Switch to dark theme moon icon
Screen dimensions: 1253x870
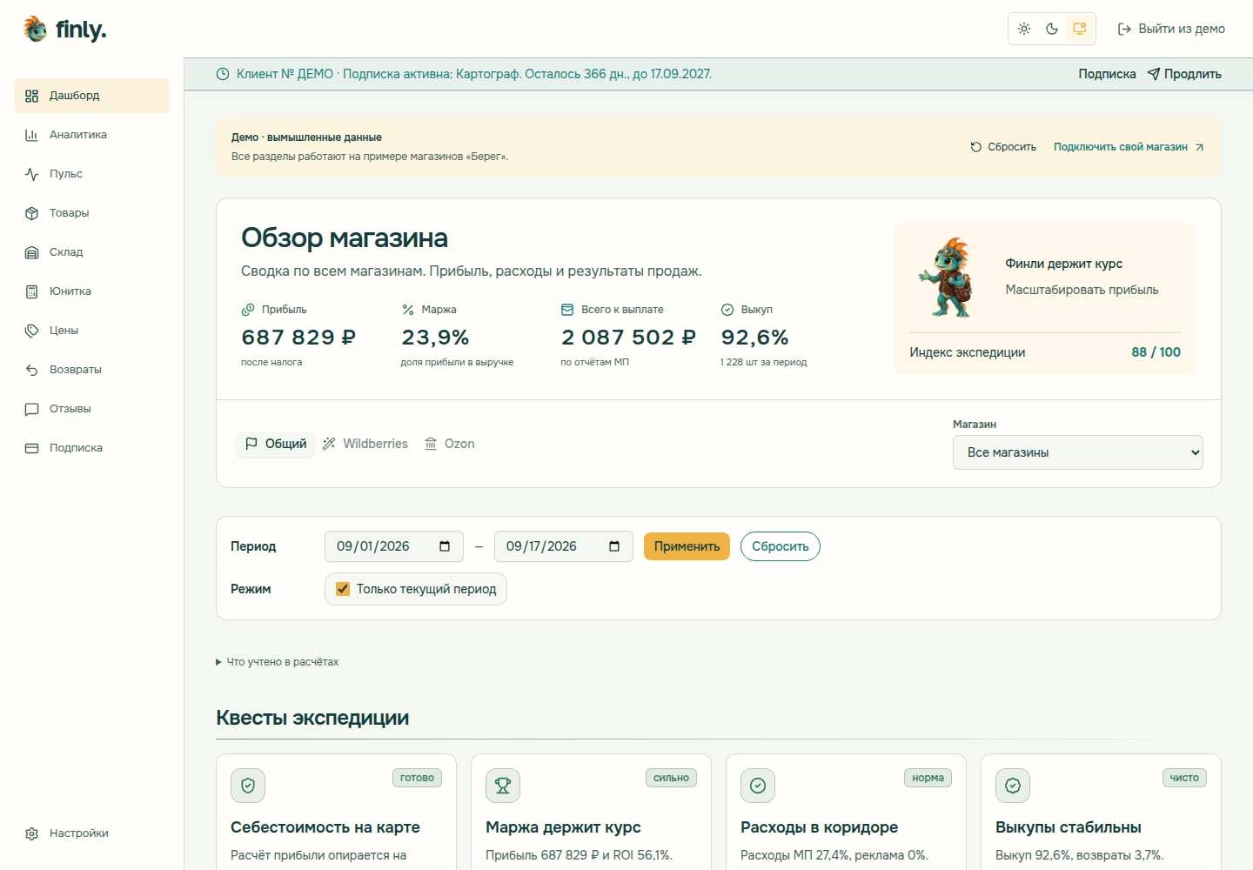pyautogui.click(x=1052, y=29)
